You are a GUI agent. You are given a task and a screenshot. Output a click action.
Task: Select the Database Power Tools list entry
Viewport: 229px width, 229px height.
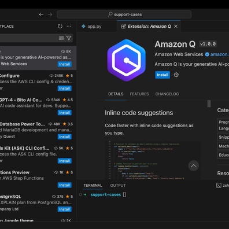point(38,131)
